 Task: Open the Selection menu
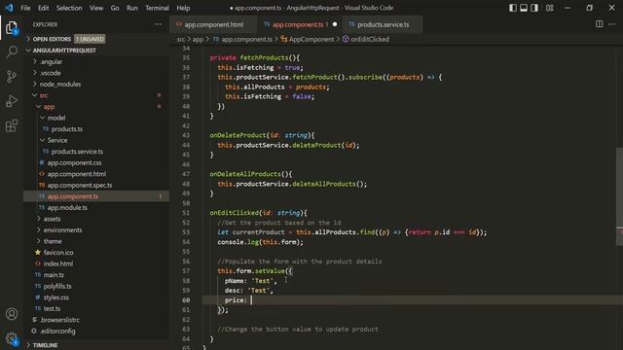tap(69, 8)
